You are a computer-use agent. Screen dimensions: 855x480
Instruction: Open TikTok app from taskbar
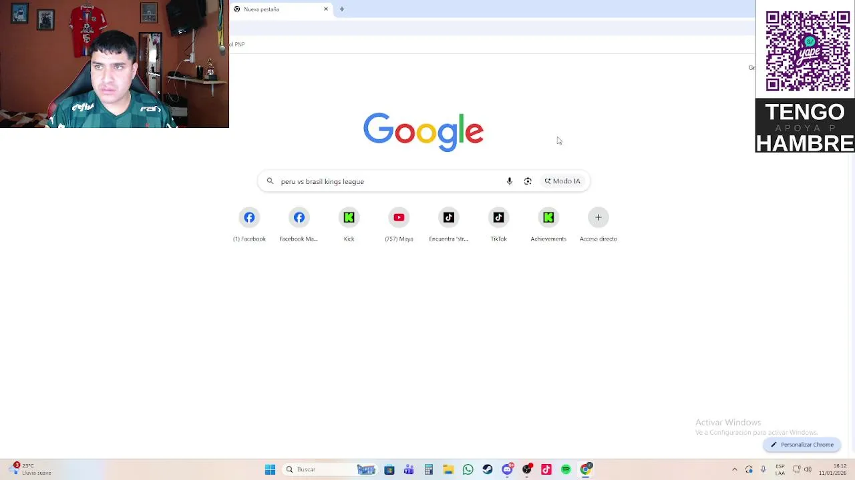[x=546, y=469]
